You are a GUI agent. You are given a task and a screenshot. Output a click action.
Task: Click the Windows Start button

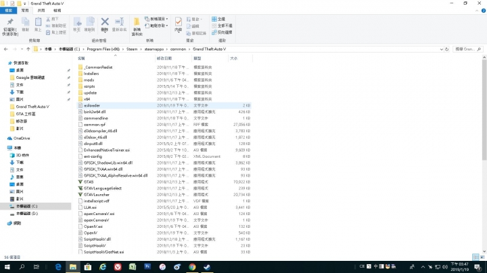[x=7, y=267]
